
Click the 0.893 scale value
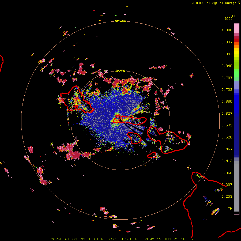227,54
